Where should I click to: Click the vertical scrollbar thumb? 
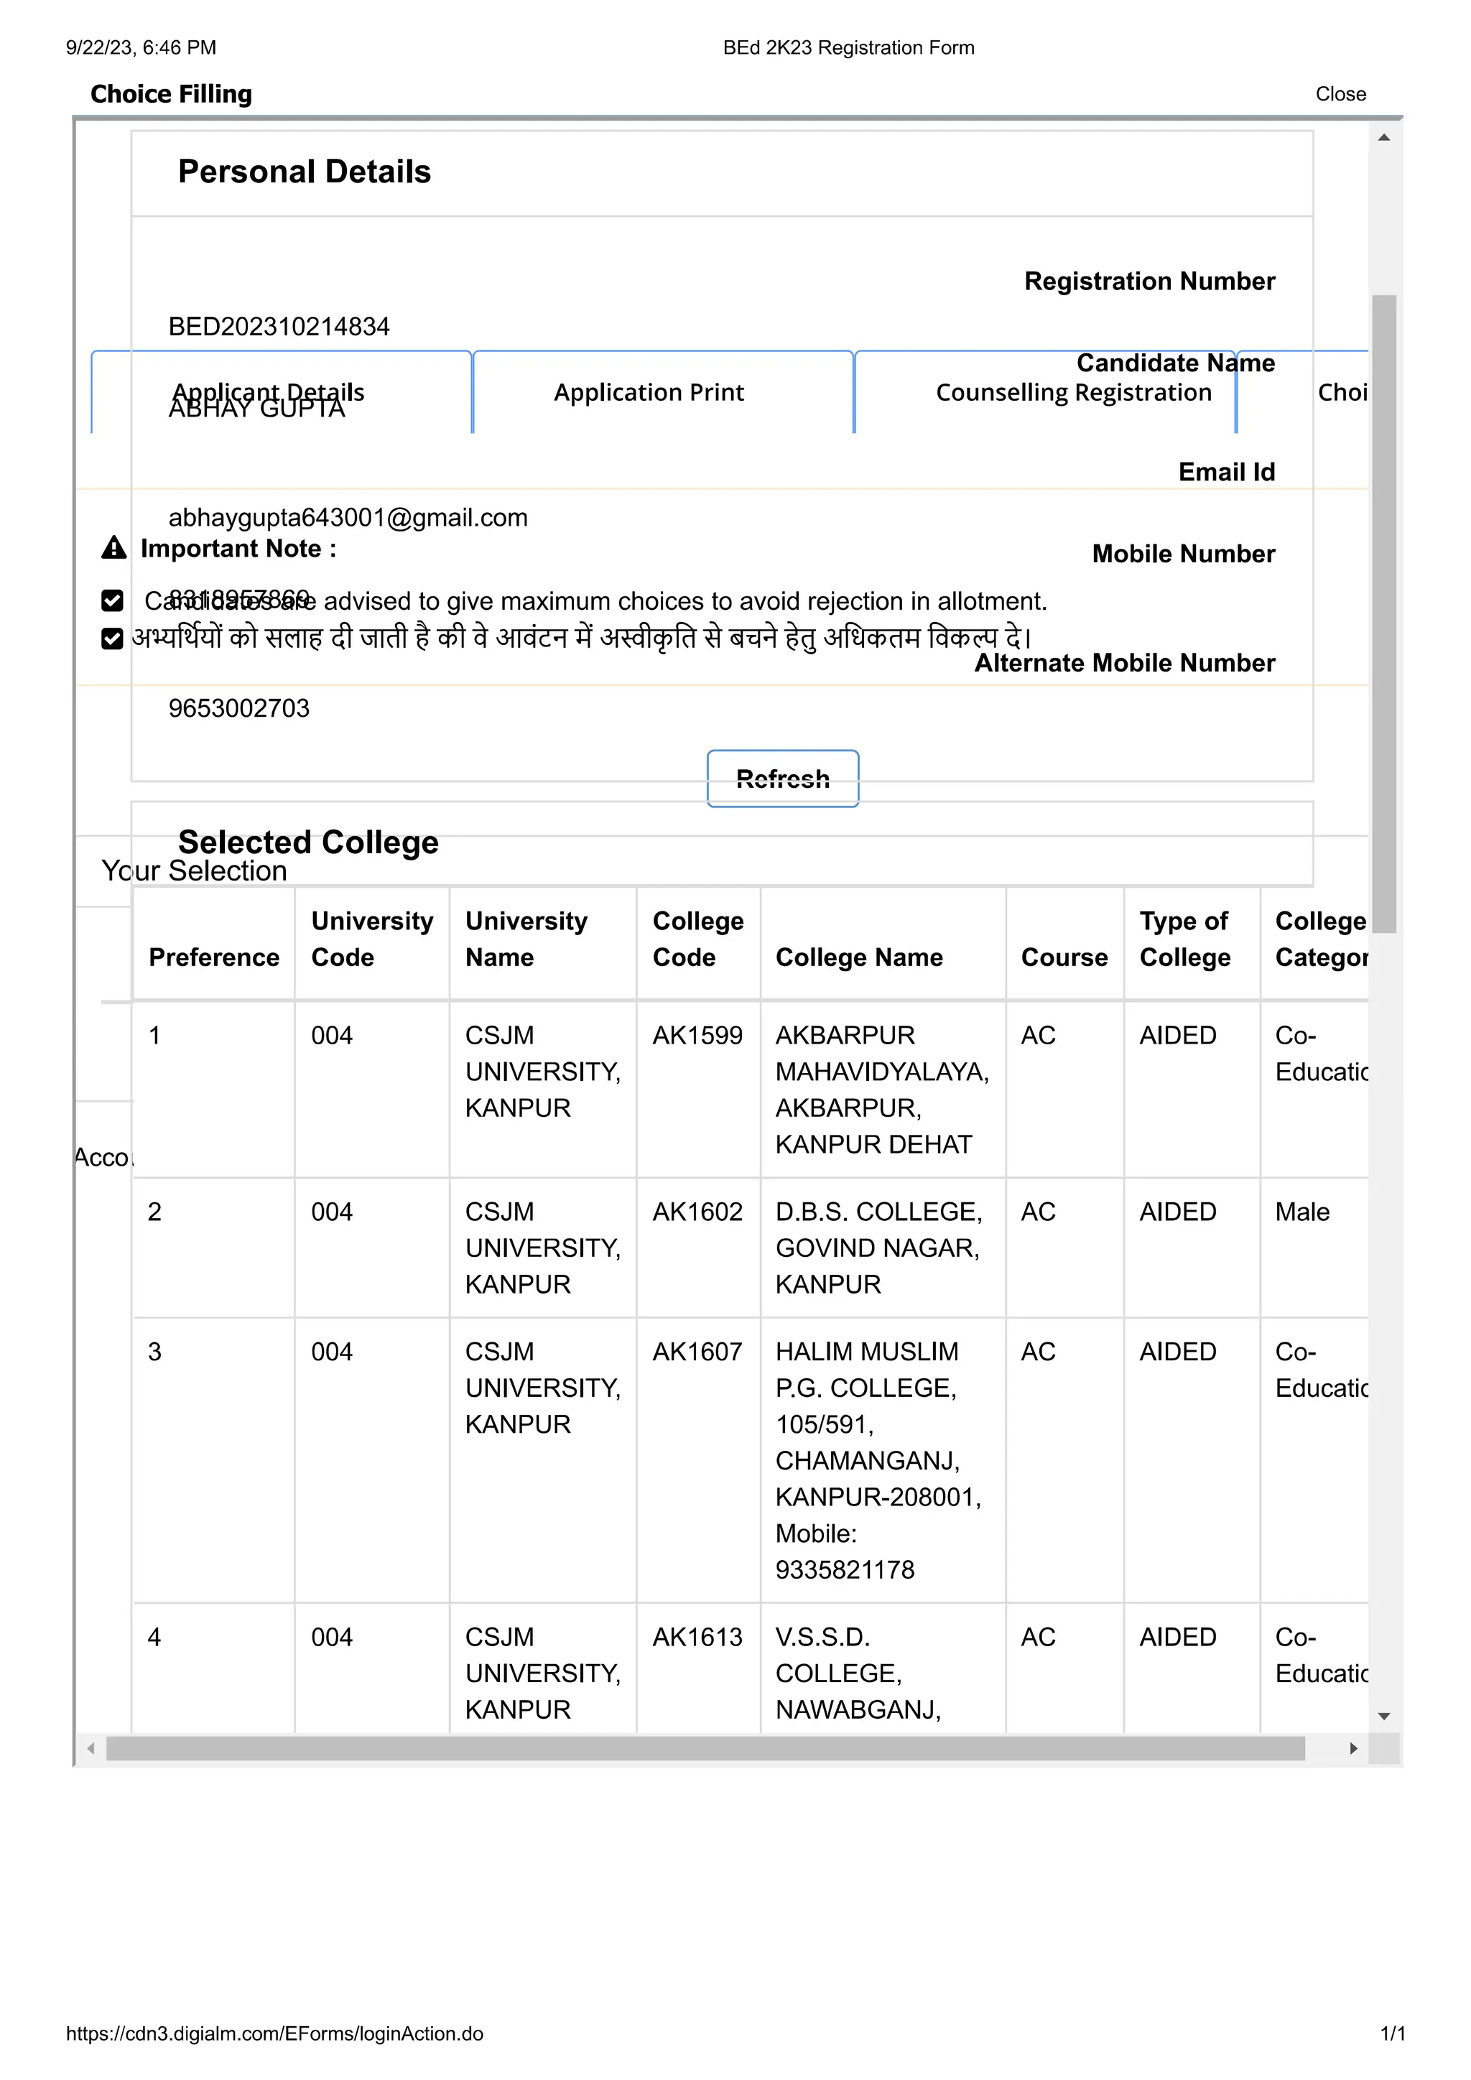pyautogui.click(x=1384, y=613)
